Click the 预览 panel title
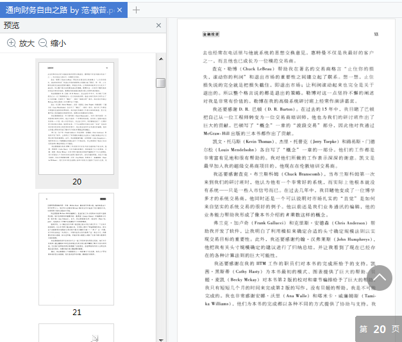 pos(12,26)
